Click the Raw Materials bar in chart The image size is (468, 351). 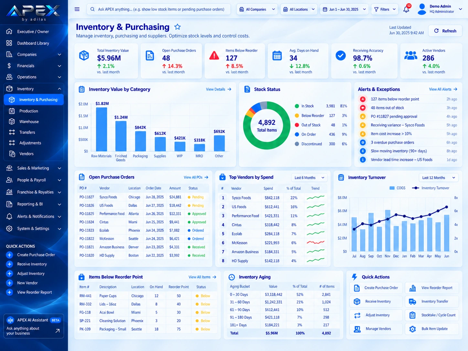(101, 129)
